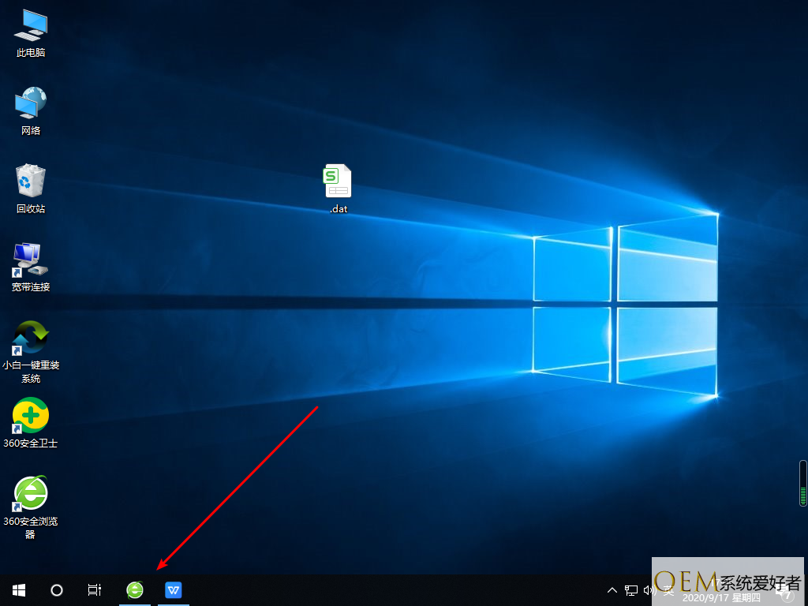Open the network status tray icon
The width and height of the screenshot is (808, 606).
tap(631, 590)
